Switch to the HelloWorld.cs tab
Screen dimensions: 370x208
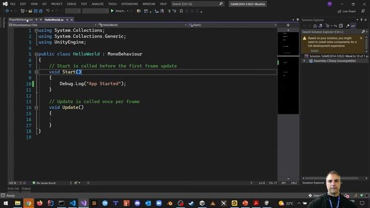click(54, 20)
